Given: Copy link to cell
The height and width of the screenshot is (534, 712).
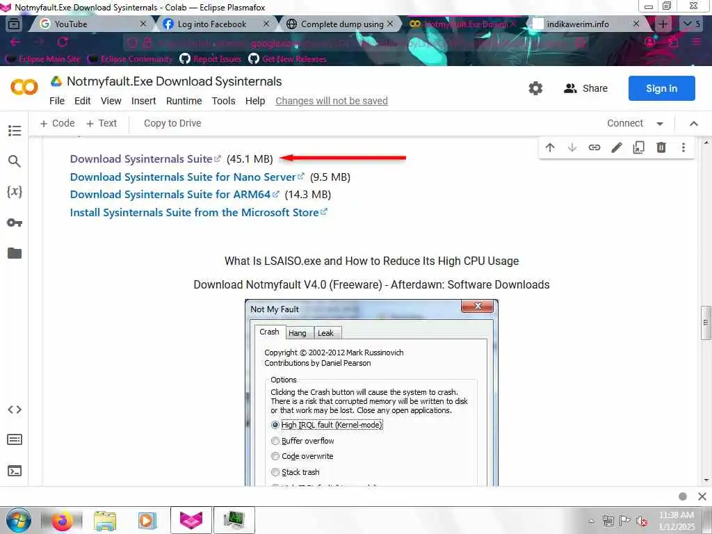Looking at the screenshot, I should point(594,147).
